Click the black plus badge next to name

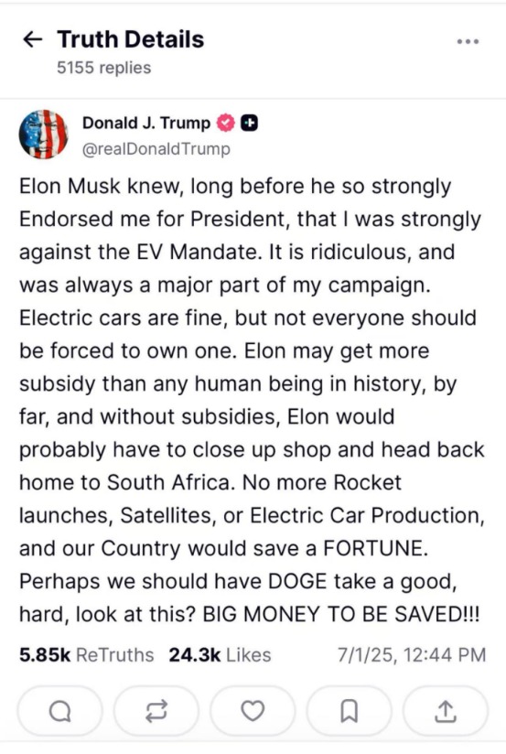coord(249,124)
